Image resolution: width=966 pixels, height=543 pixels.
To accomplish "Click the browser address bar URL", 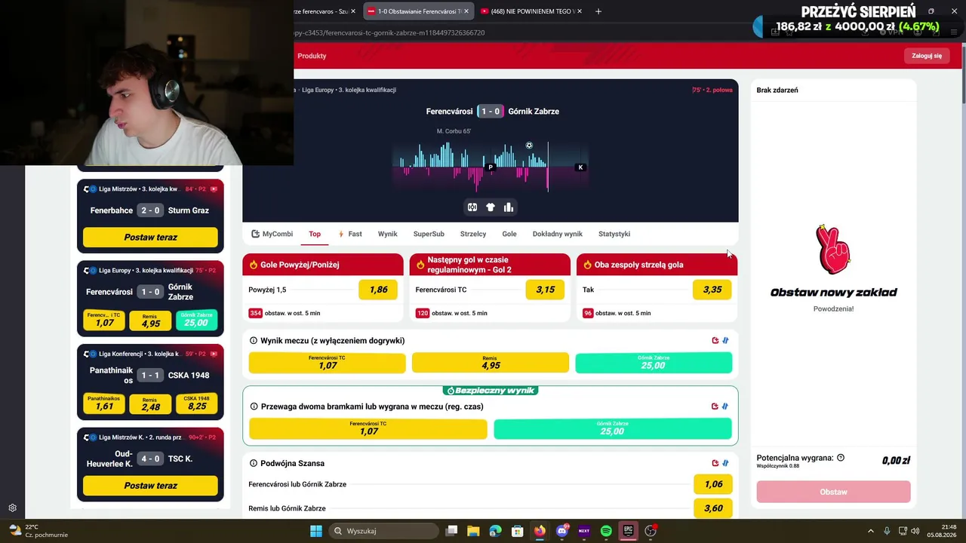I will tap(389, 32).
